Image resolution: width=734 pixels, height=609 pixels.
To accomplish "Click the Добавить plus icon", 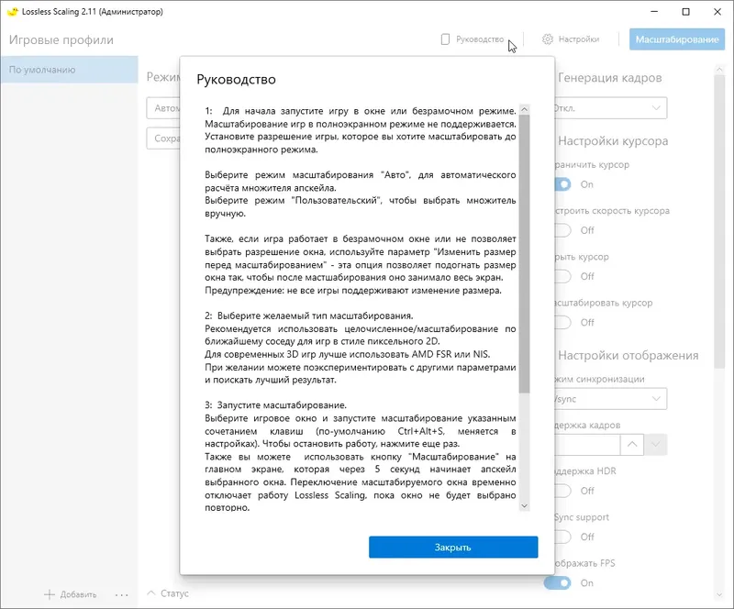I will 50,594.
